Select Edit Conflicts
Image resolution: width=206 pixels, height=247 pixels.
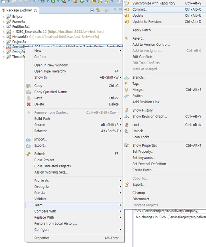(165, 57)
